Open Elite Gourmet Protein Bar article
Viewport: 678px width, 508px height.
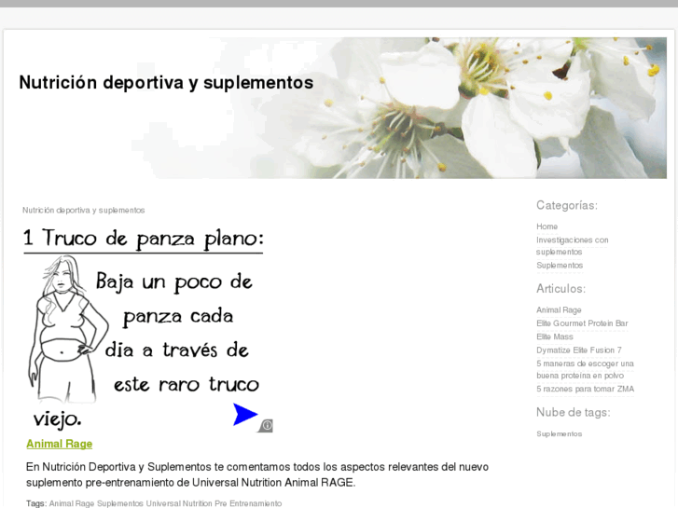(x=582, y=323)
